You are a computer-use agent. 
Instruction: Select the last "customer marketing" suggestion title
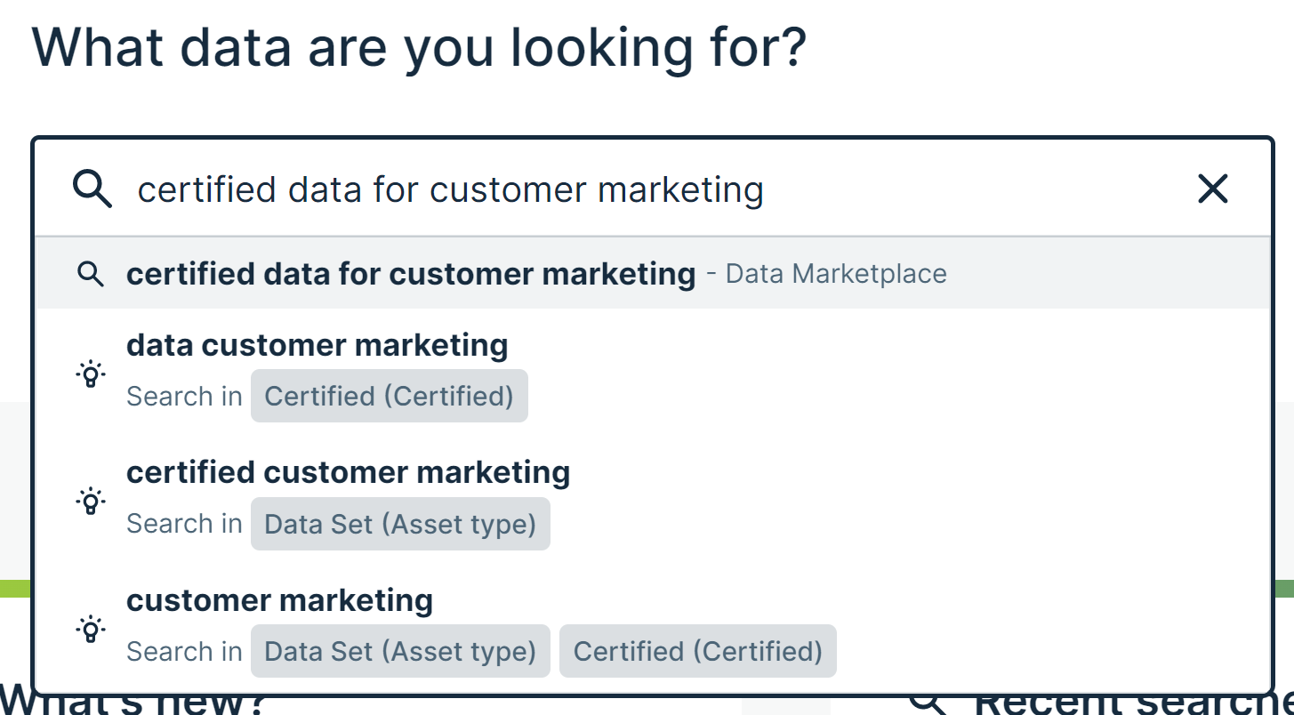pyautogui.click(x=279, y=600)
